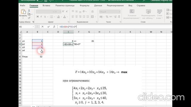Viewport: 191px width, 107px height.
Task: Switch to the Вид tab
Action: 130,6
